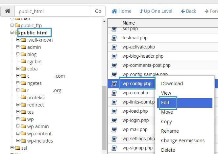Click the Go button
218x154 pixels.
click(98, 11)
